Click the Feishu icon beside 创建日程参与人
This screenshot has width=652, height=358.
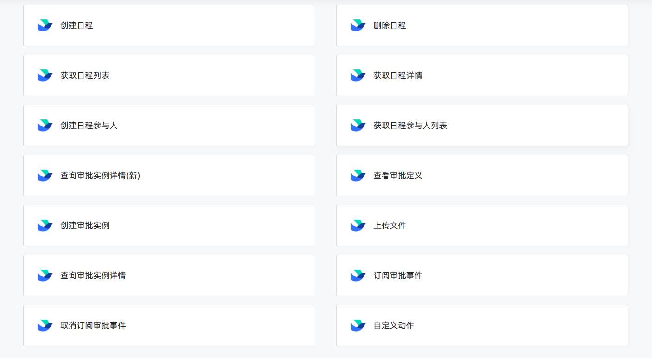point(45,126)
